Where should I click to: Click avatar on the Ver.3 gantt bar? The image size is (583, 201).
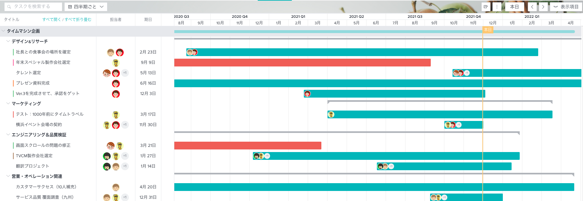tap(307, 94)
